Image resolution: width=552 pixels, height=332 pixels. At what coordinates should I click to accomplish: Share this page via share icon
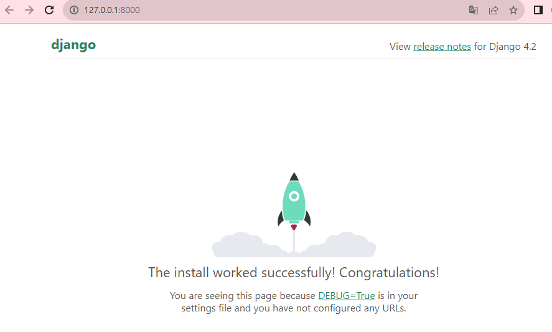494,10
